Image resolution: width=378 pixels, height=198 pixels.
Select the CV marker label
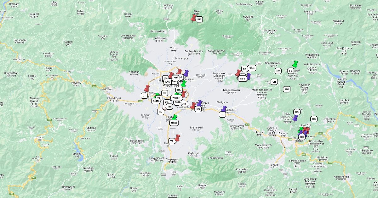(x=278, y=71)
